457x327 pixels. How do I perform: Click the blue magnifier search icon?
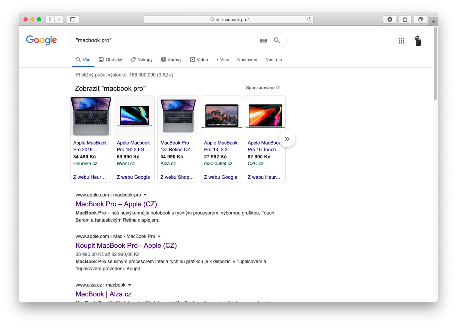pos(277,40)
